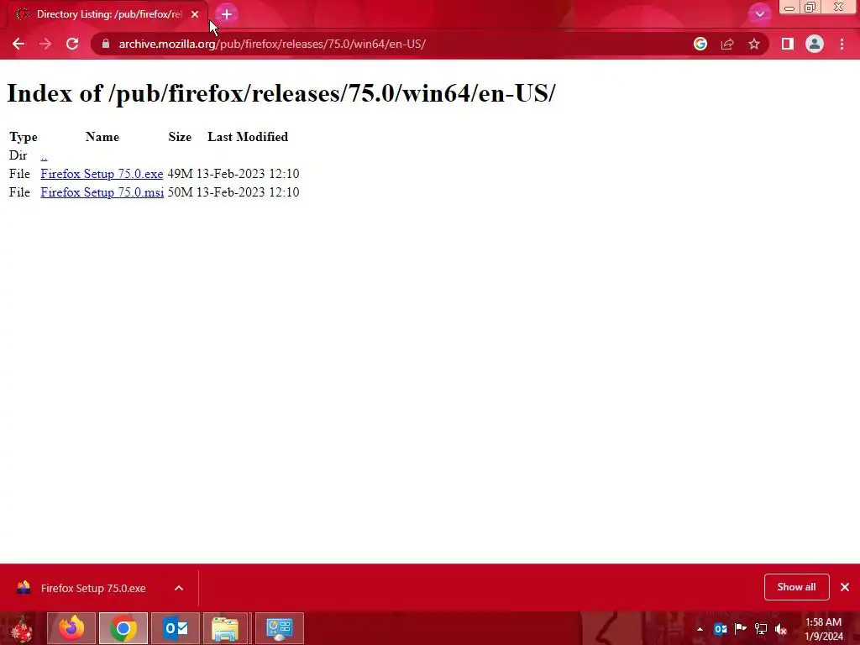
Task: Open the browser side panel
Action: pyautogui.click(x=788, y=44)
